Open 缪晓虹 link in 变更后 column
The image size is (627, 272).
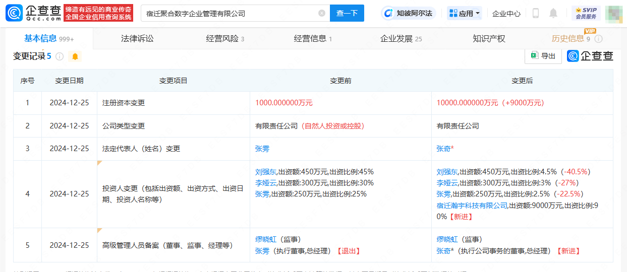[447, 239]
